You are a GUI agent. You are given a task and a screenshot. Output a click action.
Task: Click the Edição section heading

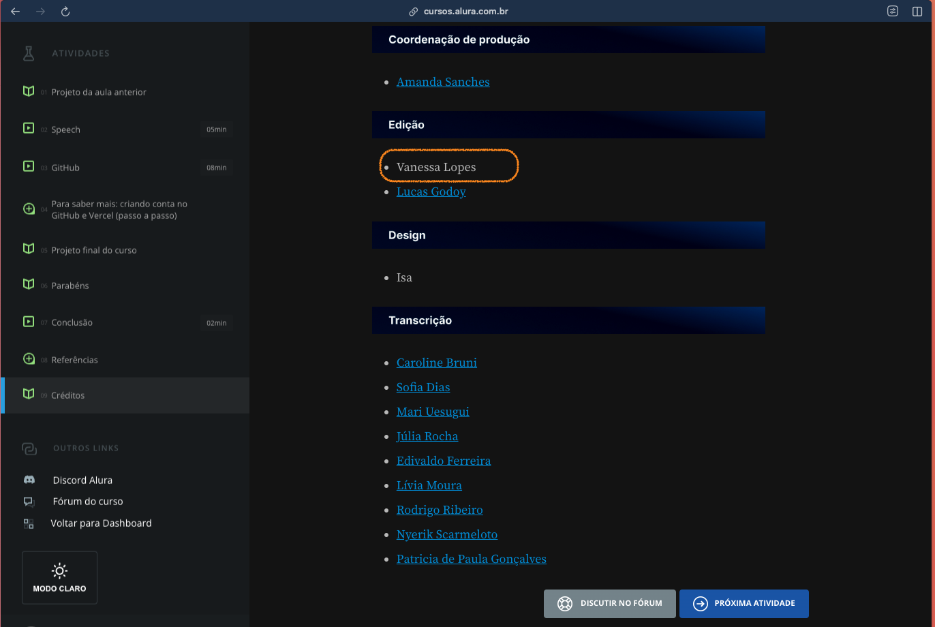pyautogui.click(x=406, y=125)
